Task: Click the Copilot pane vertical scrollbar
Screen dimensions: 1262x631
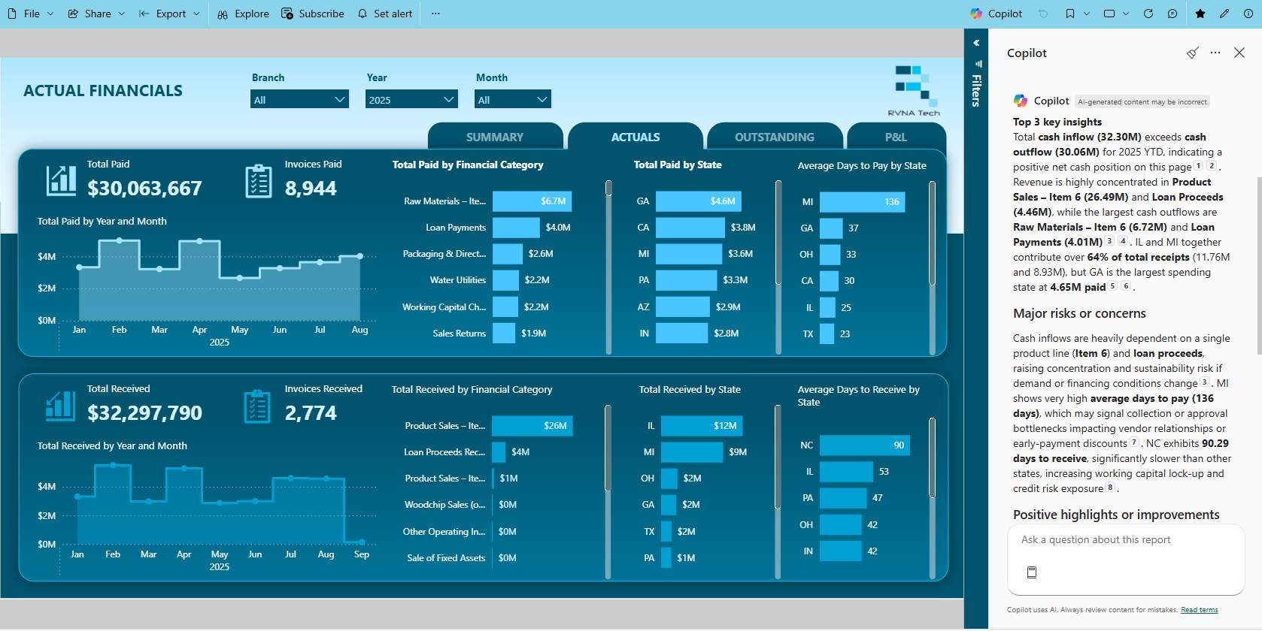Action: click(x=1258, y=266)
